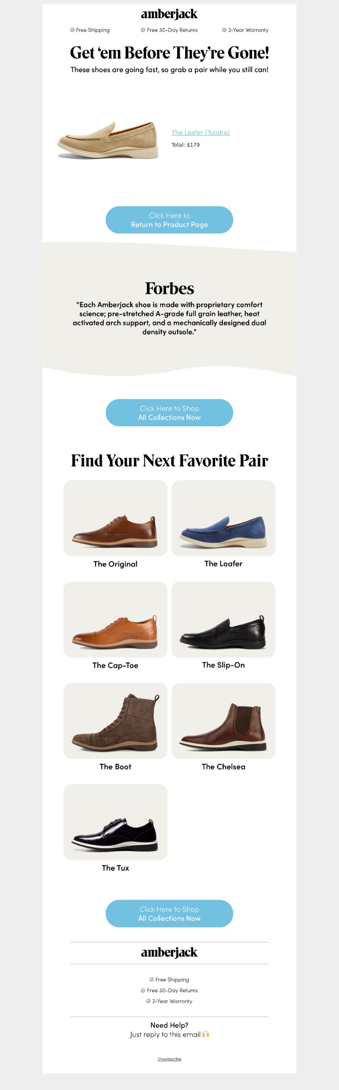Select The Original shoe thumbnail

pos(115,519)
